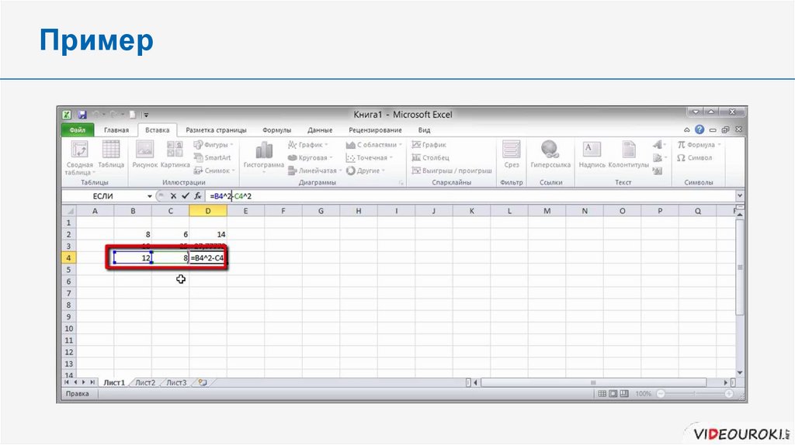Insert a Формула equation
Image resolution: width=795 pixels, height=445 pixels.
click(699, 145)
